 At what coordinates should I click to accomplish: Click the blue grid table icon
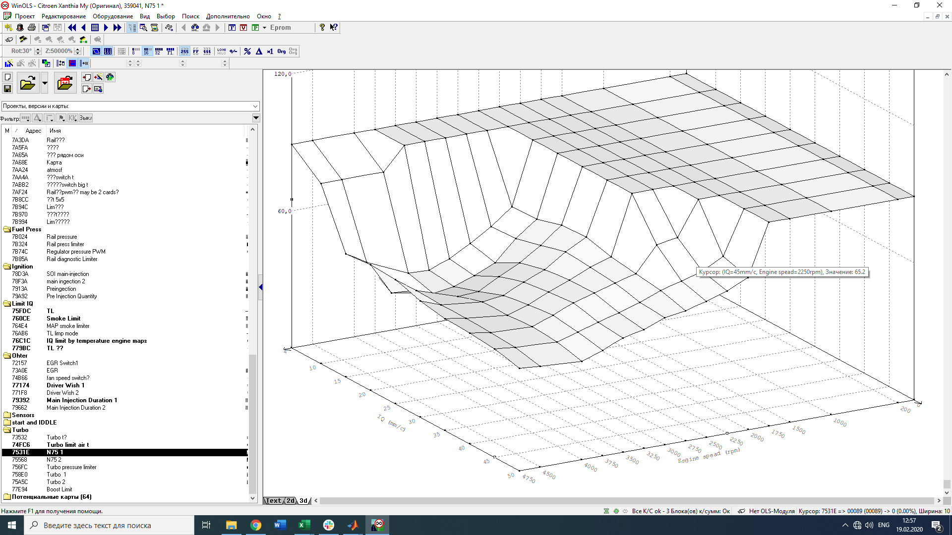(95, 28)
